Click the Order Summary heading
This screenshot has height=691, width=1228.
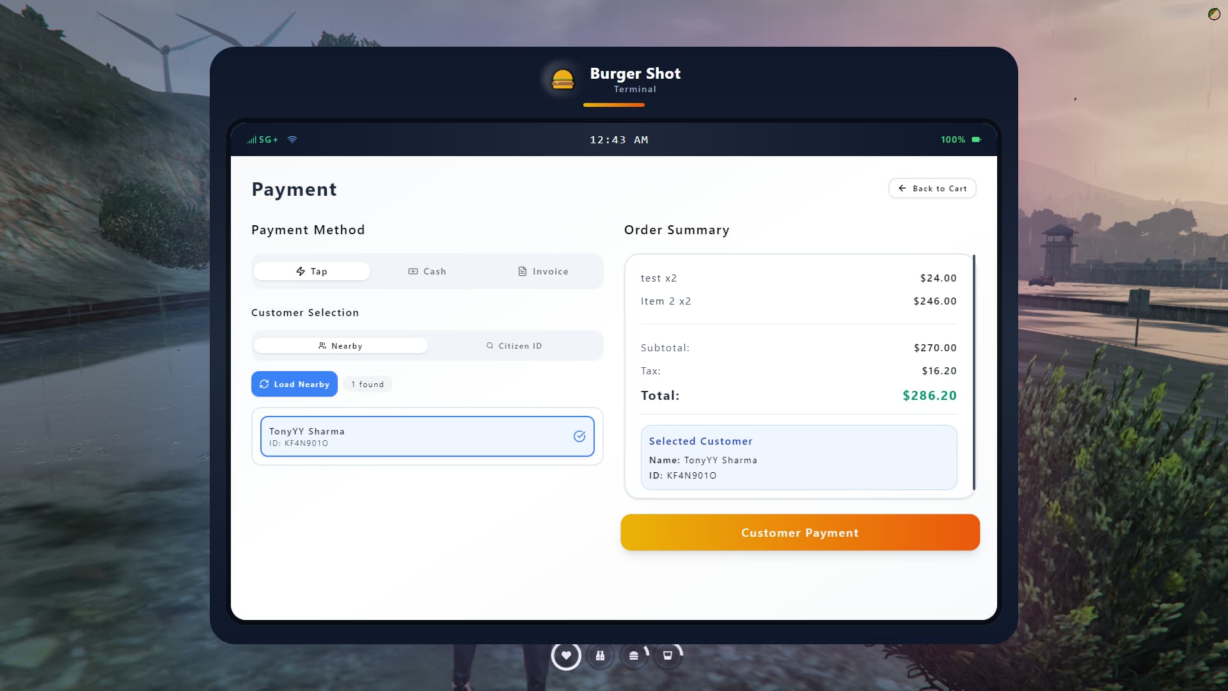pyautogui.click(x=677, y=230)
